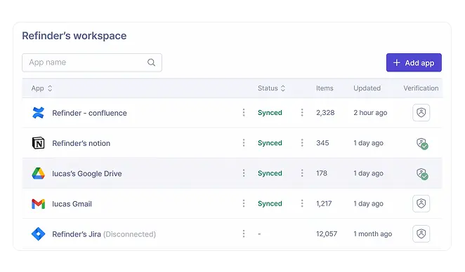The image size is (465, 272).
Task: Focus the App name search field
Action: pos(92,62)
